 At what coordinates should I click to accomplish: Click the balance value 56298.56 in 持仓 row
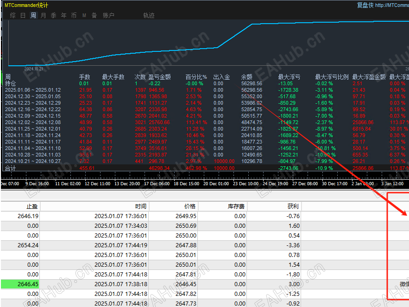point(252,83)
